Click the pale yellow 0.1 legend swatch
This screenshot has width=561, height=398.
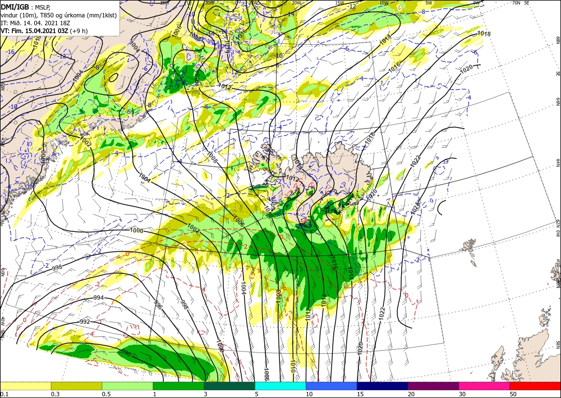(x=25, y=386)
